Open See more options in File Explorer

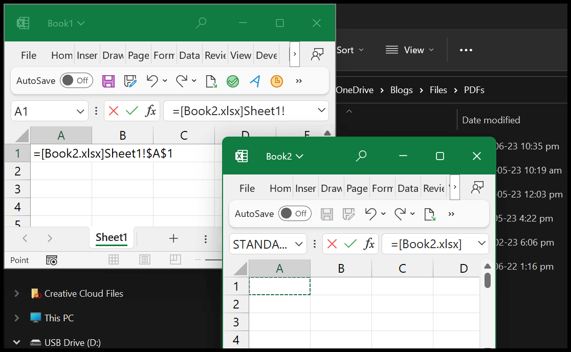click(466, 50)
